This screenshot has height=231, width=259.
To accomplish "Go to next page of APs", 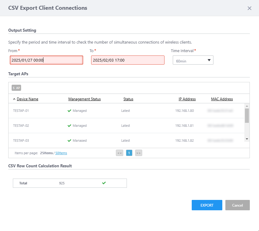I will click(139, 153).
